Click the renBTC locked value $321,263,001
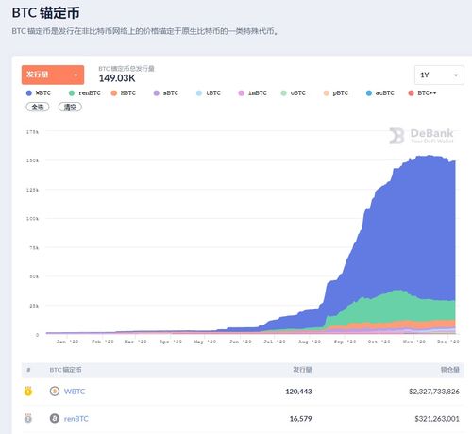The image size is (472, 434). pyautogui.click(x=437, y=419)
